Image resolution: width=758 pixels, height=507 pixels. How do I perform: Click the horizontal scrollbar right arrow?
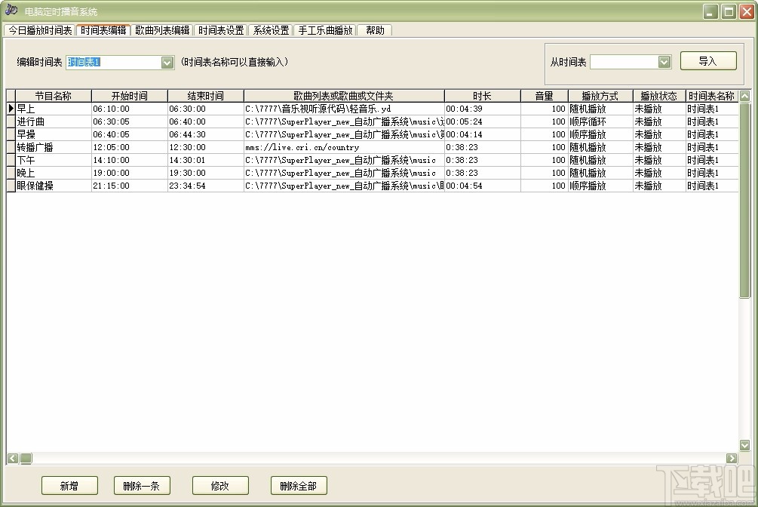click(x=732, y=458)
